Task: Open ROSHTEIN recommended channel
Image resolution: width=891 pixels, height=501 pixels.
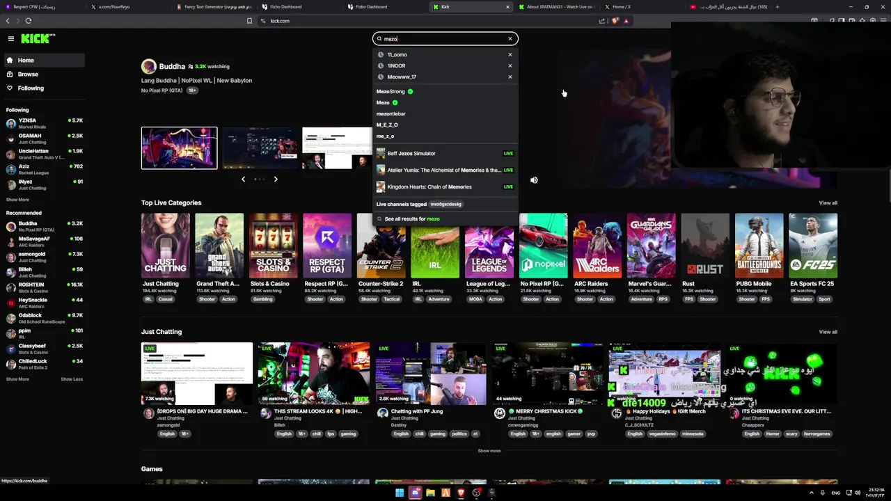Action: [x=43, y=287]
